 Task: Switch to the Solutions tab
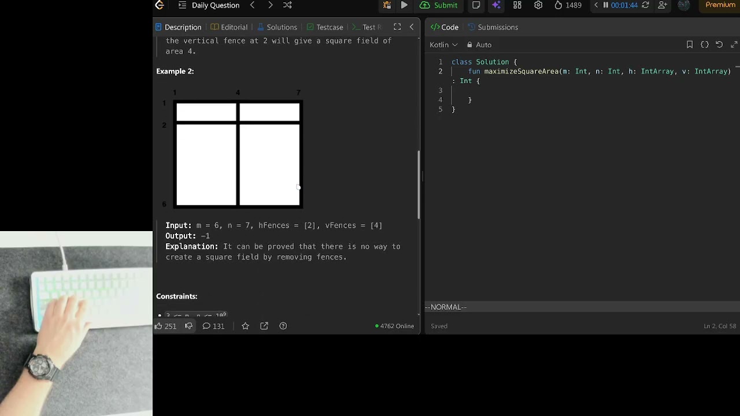pos(277,27)
